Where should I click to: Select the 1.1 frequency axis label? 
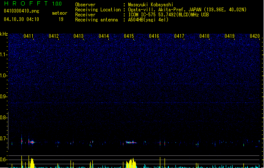(x=4, y=55)
